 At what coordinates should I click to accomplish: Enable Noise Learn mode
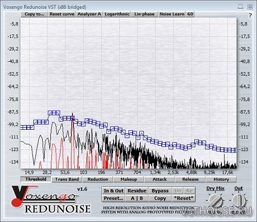pyautogui.click(x=172, y=14)
